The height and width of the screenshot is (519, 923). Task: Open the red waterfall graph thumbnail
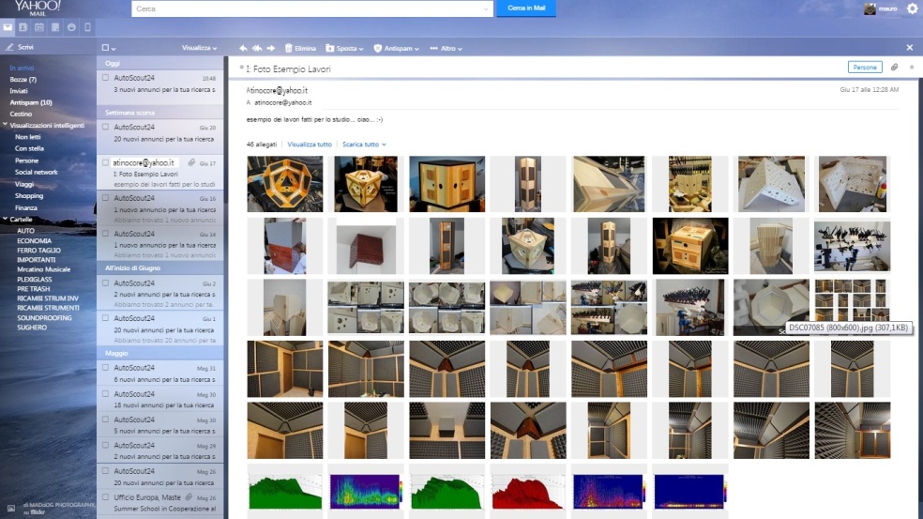click(528, 491)
